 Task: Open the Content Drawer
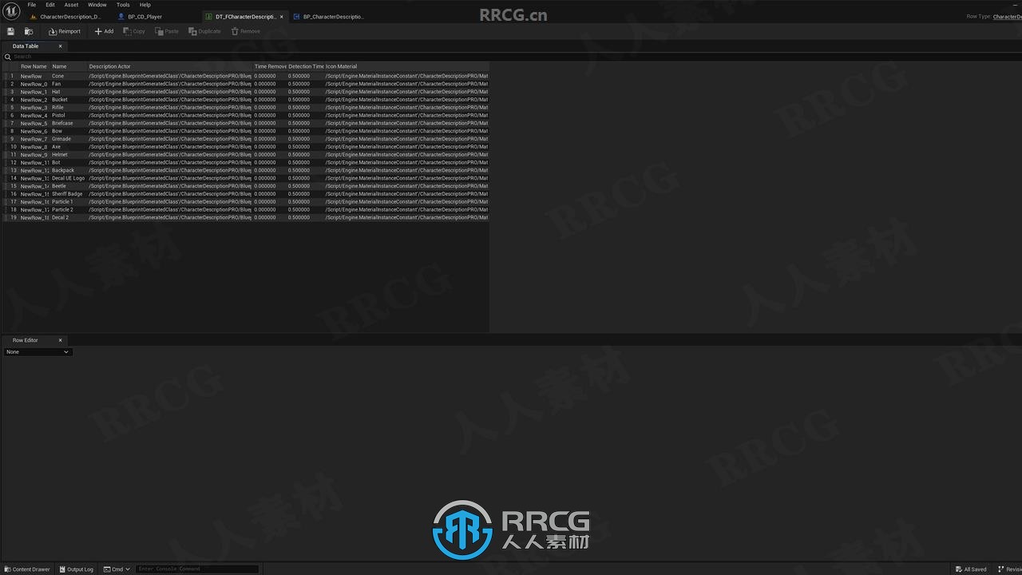[x=28, y=569]
